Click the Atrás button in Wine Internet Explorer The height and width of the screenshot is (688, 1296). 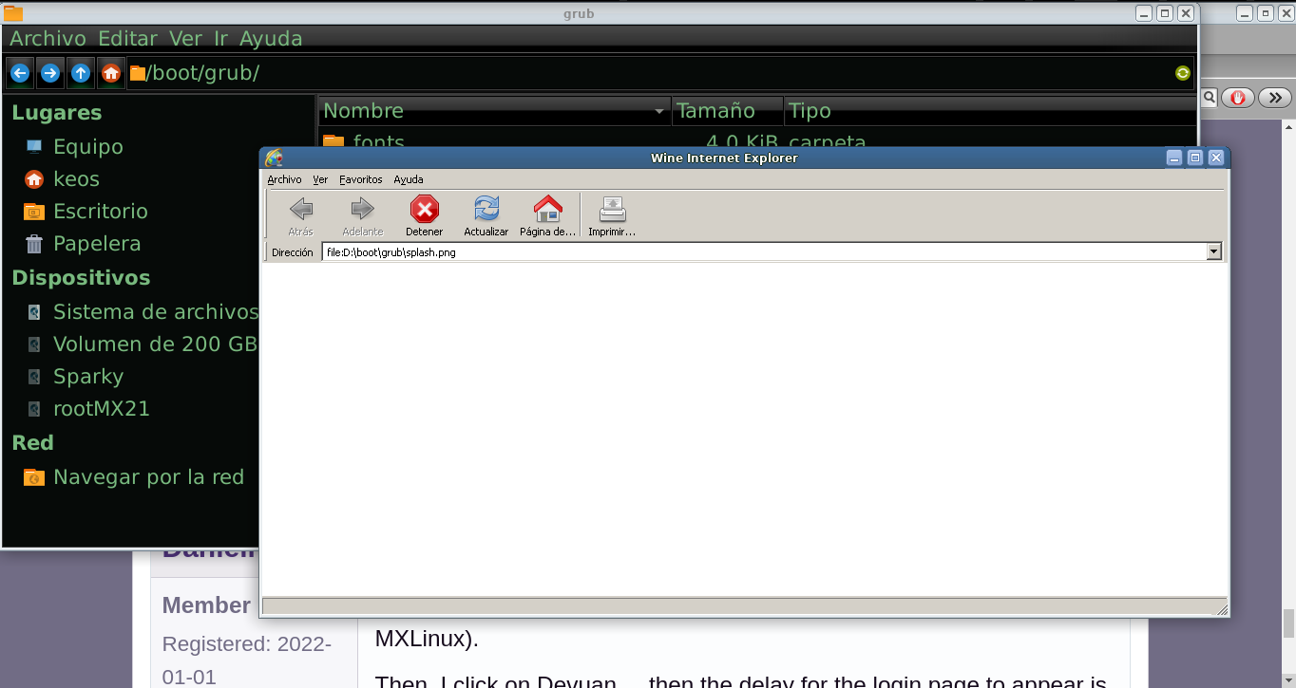(300, 216)
